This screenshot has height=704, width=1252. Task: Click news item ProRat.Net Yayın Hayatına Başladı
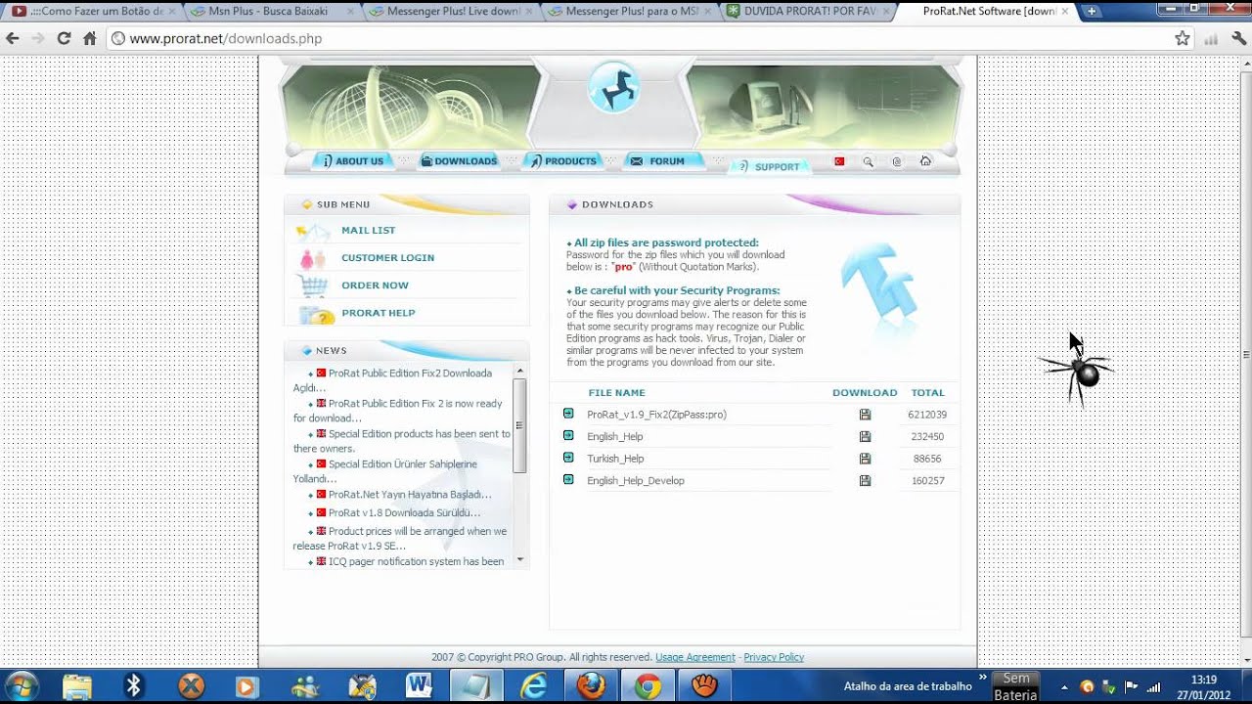coord(410,495)
